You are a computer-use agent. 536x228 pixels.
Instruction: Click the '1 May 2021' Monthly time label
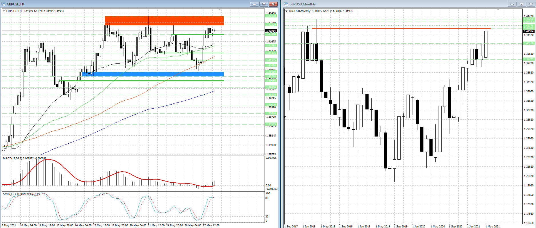[493, 227]
